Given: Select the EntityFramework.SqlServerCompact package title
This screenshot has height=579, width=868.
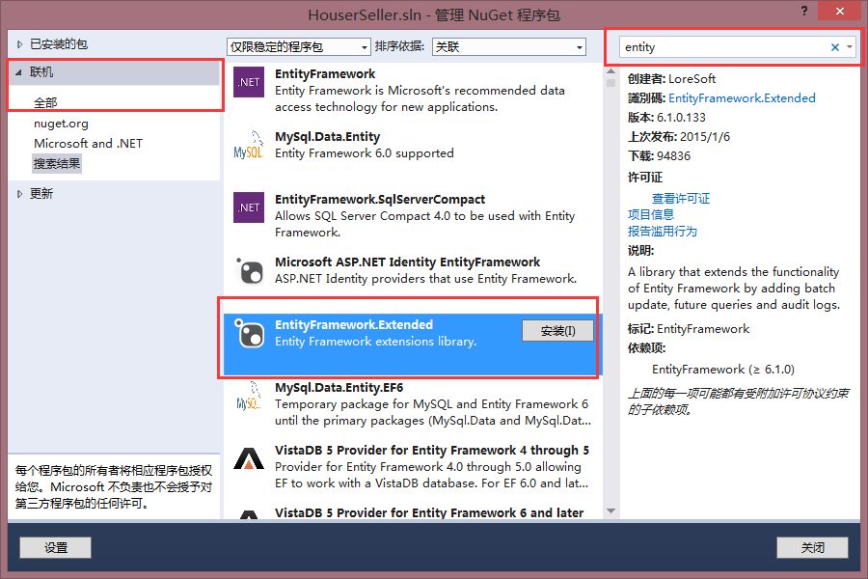Looking at the screenshot, I should coord(380,200).
